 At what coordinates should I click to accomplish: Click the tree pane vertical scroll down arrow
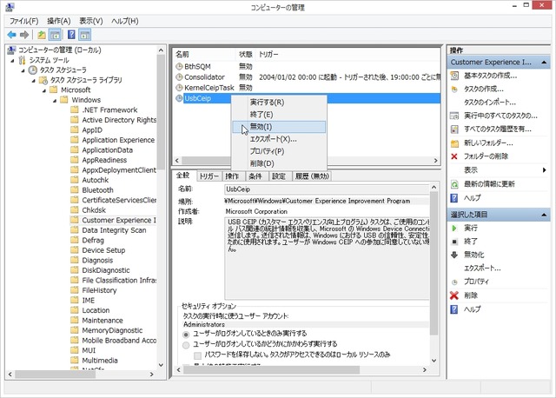click(x=161, y=365)
